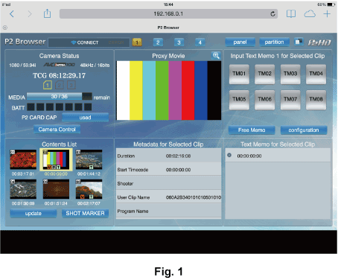
Task: Tap Safari forward arrow
Action: click(x=30, y=14)
